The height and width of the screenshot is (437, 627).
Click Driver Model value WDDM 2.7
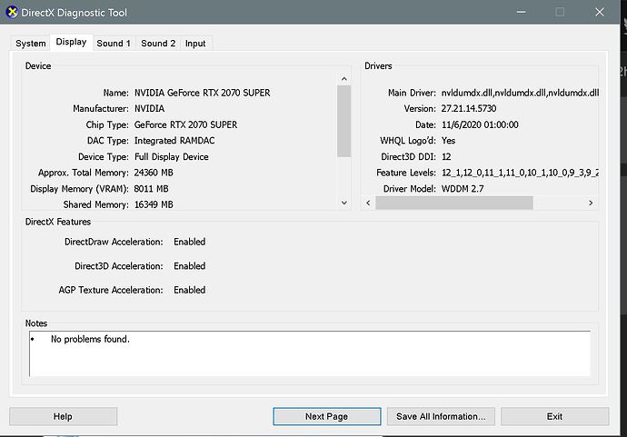pos(463,189)
